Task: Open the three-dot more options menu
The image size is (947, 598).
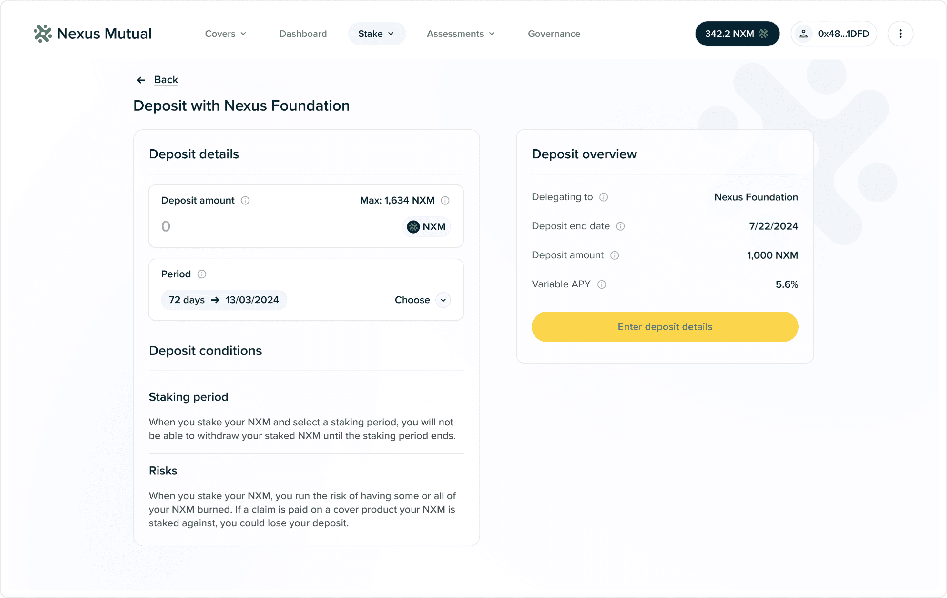Action: click(900, 34)
